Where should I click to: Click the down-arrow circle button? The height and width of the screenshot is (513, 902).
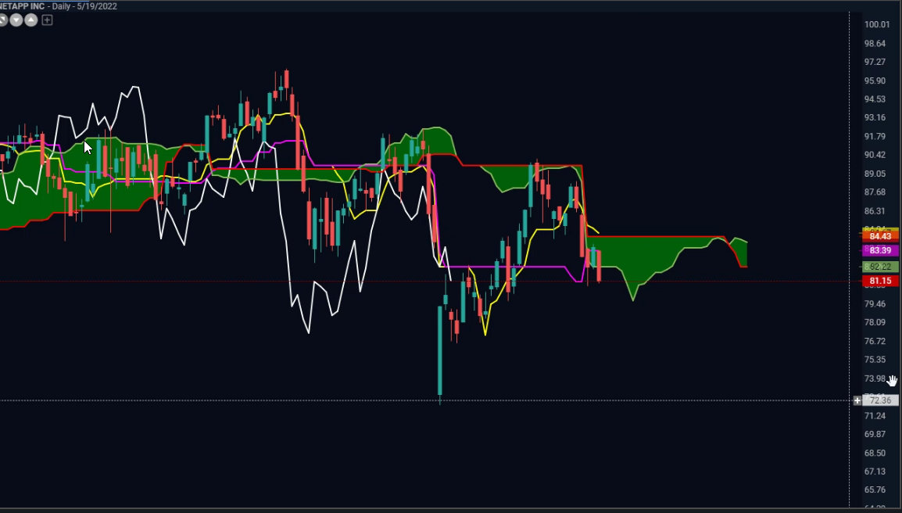click(16, 20)
